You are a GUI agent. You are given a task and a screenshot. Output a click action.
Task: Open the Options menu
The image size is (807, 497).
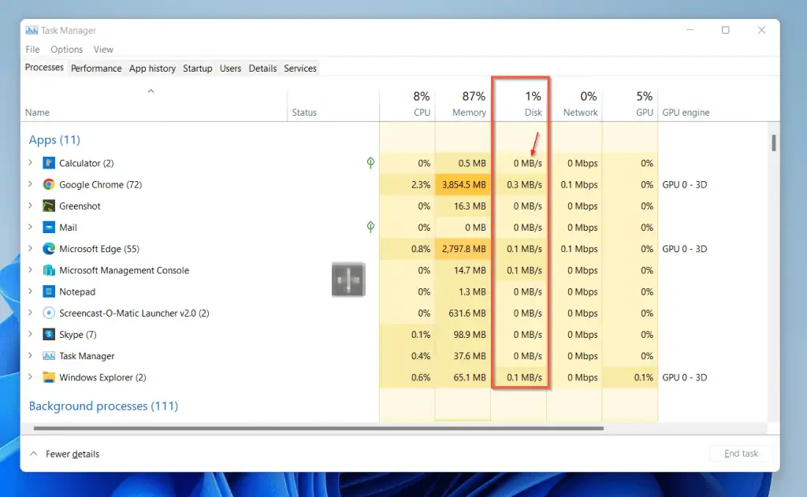coord(66,50)
